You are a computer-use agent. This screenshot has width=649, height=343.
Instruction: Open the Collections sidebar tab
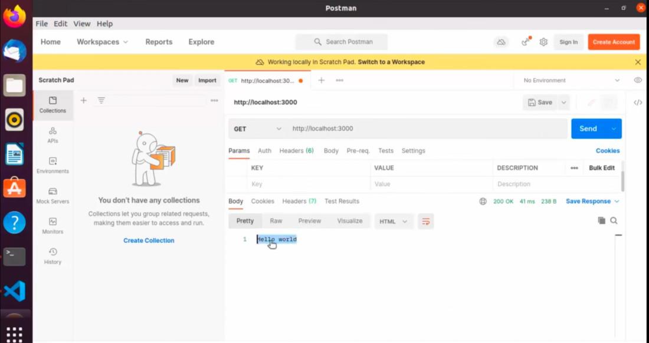tap(53, 105)
